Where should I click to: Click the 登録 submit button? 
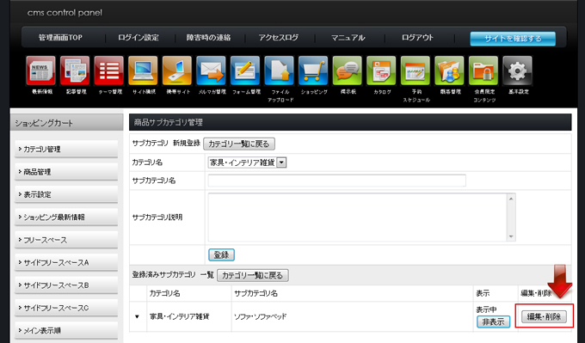click(x=221, y=255)
